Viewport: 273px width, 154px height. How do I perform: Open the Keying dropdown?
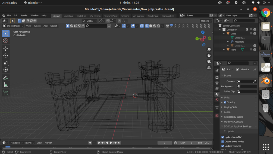click(29, 143)
